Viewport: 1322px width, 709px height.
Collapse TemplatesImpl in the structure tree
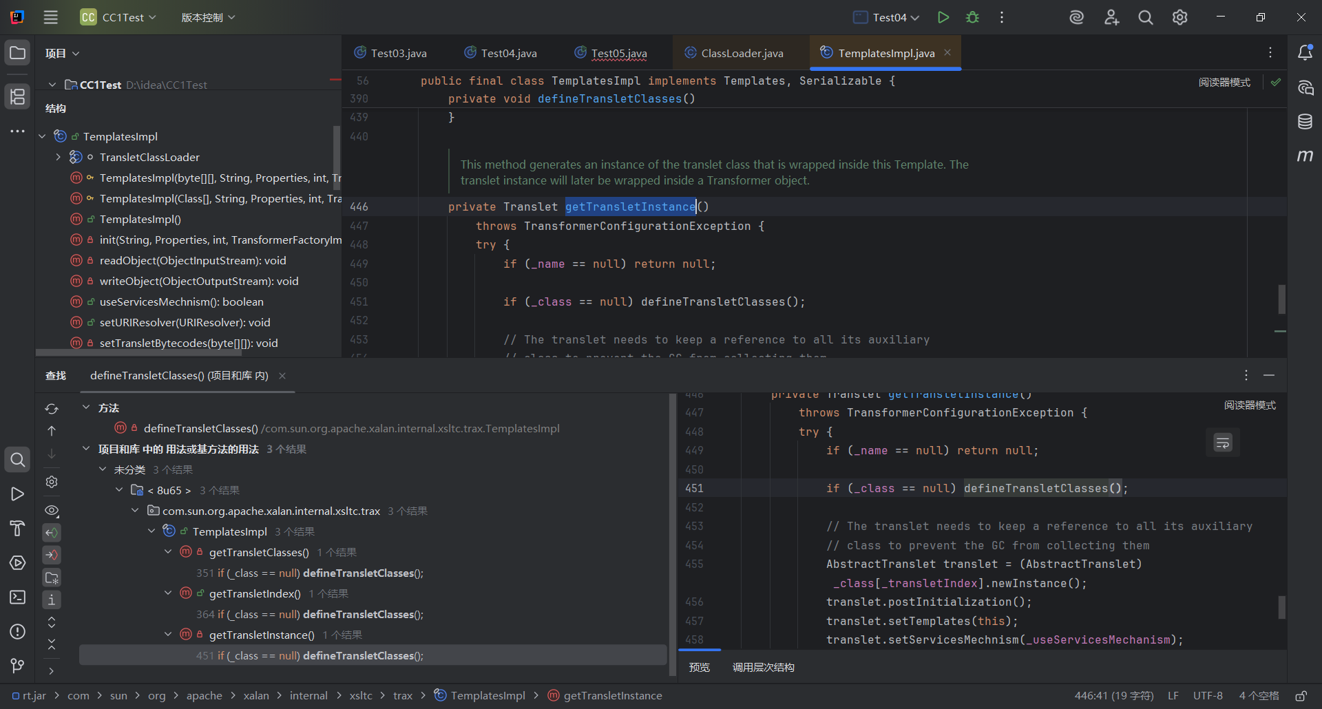42,137
